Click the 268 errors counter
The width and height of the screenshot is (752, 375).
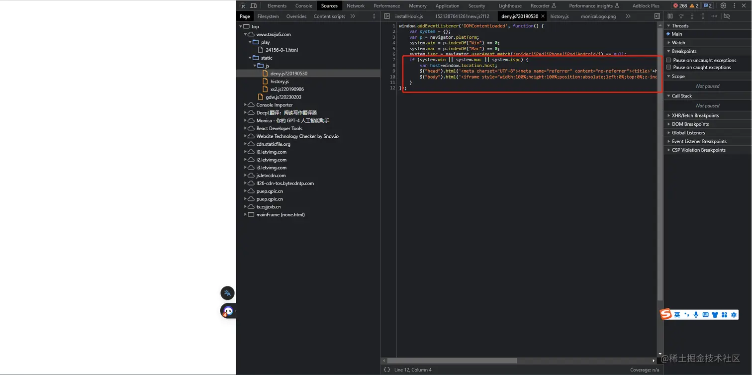[x=680, y=5]
